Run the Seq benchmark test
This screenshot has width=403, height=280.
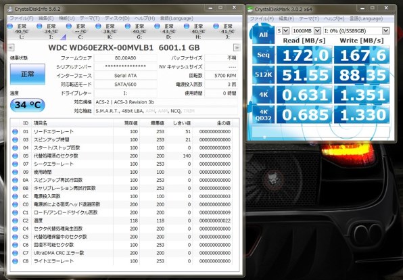tap(264, 55)
